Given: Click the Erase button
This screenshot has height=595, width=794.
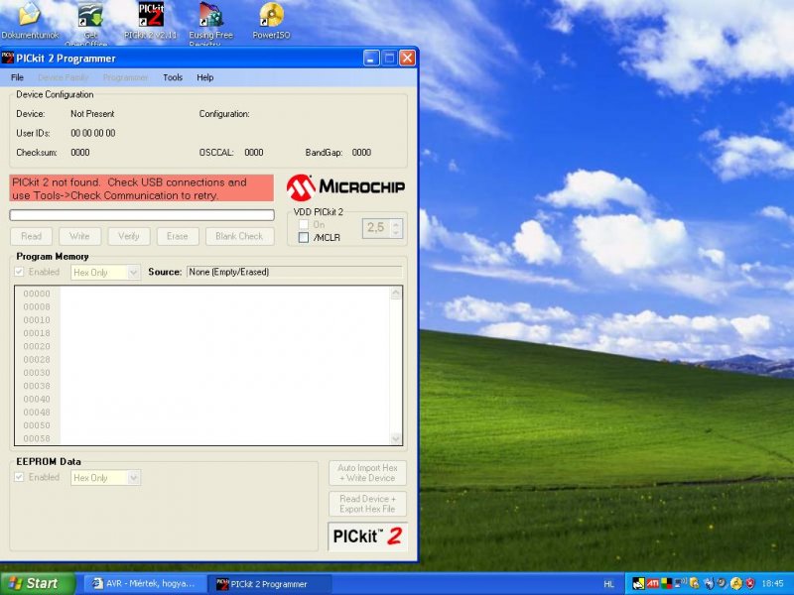Looking at the screenshot, I should click(x=178, y=236).
